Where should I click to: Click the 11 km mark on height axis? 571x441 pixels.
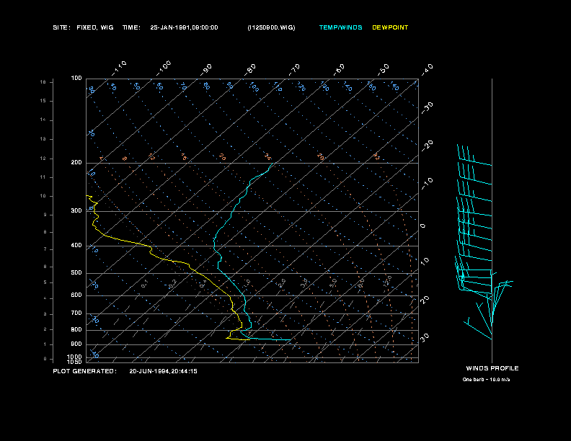point(43,177)
